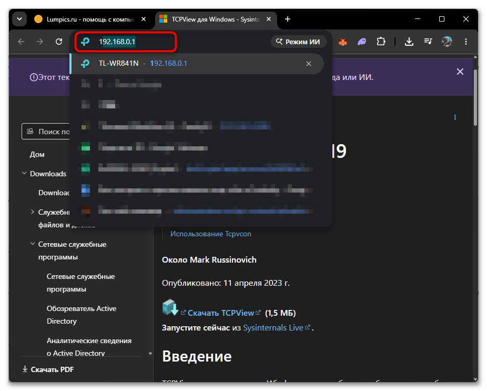Screen dimensions: 487x391
Task: Show browser downloads
Action: point(409,42)
